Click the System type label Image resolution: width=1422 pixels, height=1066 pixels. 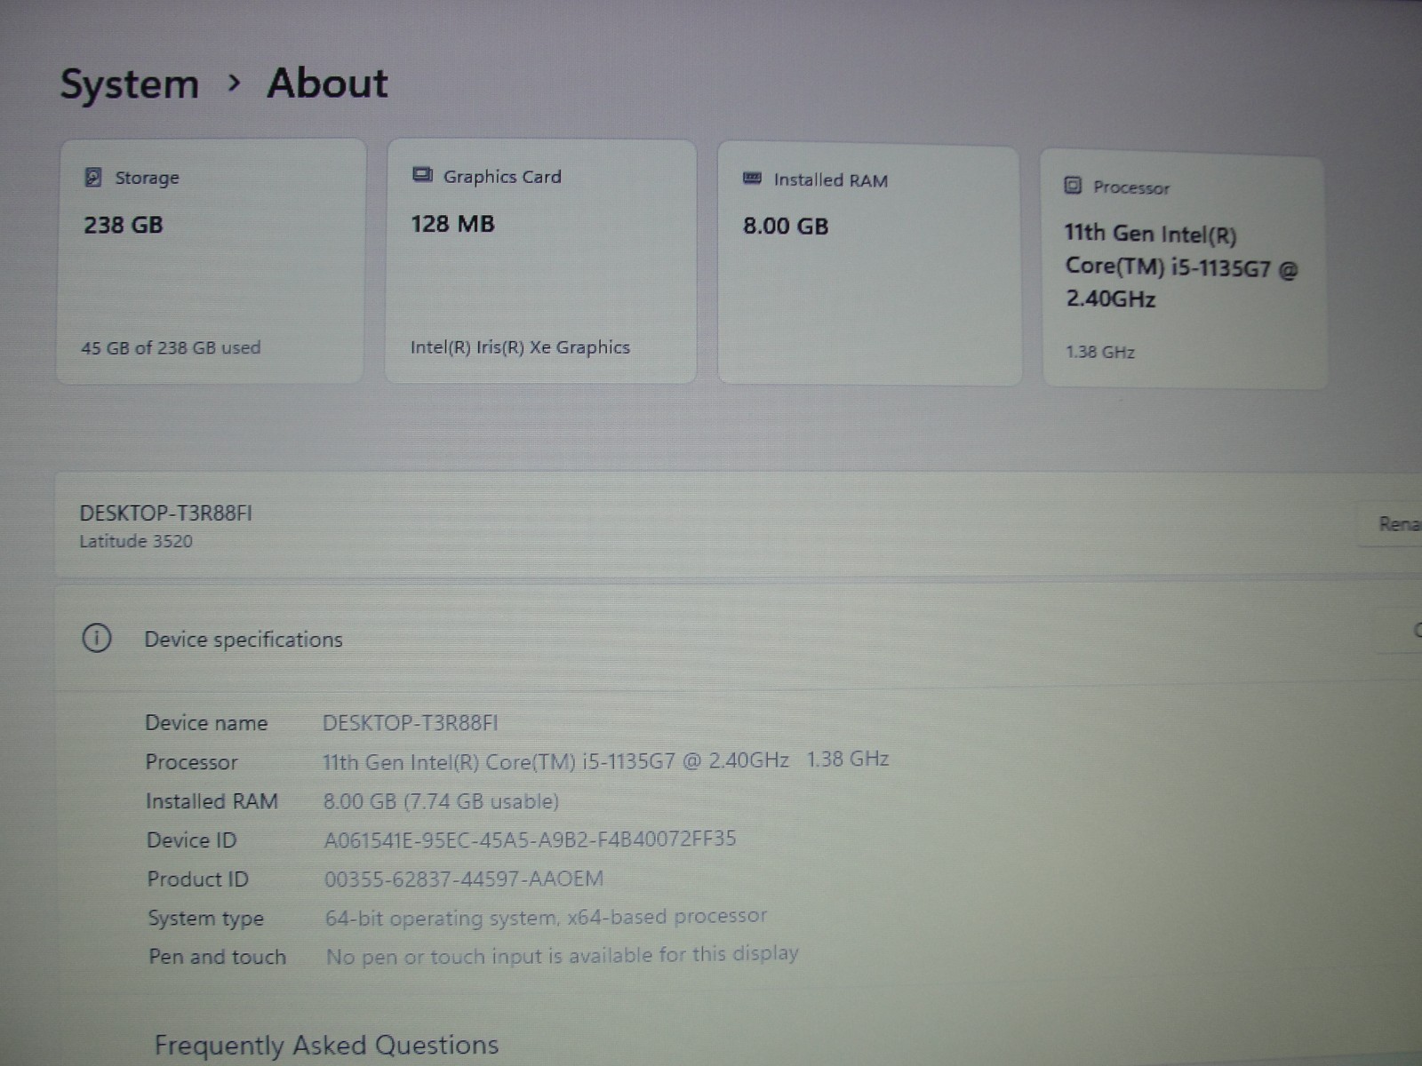206,919
